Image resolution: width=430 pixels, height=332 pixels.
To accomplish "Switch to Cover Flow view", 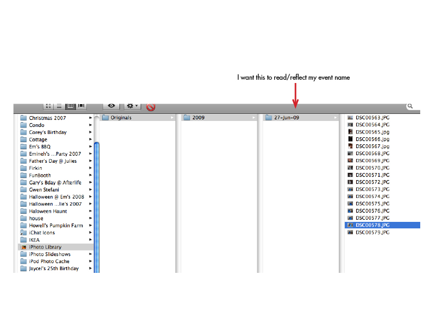I will pyautogui.click(x=81, y=106).
